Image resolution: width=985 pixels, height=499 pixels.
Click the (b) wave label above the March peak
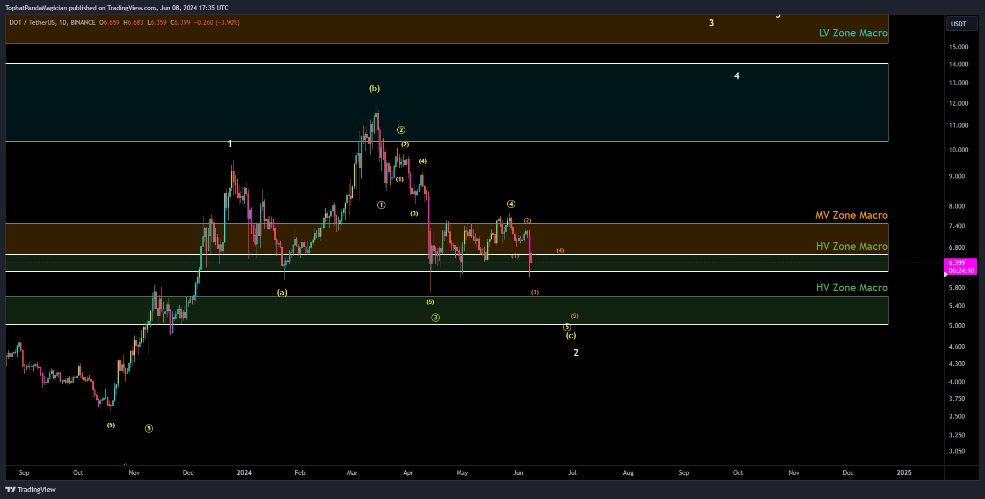(374, 88)
